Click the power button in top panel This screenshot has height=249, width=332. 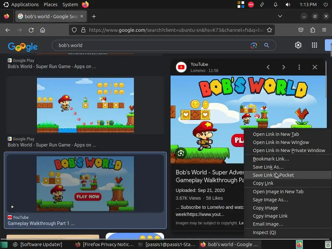[326, 5]
